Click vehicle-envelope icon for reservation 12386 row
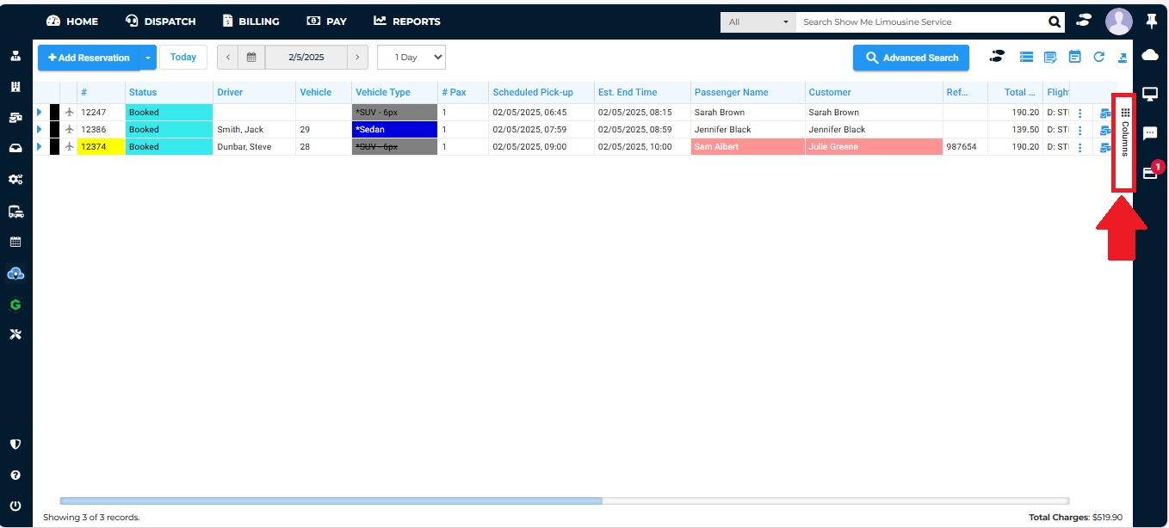The image size is (1169, 528). 1105,130
